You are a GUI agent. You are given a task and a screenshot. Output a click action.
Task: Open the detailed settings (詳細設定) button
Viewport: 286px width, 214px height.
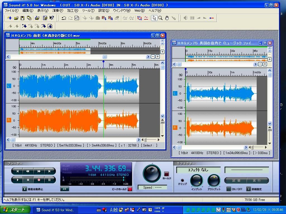tap(248, 189)
